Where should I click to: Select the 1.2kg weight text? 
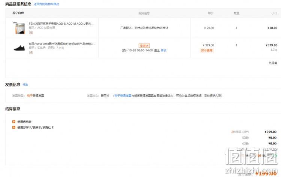(x=274, y=49)
